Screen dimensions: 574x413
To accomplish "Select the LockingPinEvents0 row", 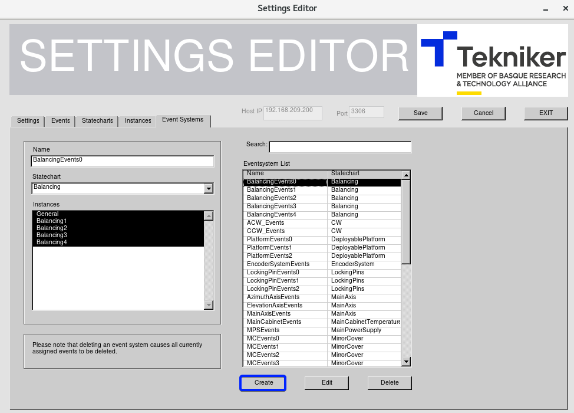I will pos(322,272).
